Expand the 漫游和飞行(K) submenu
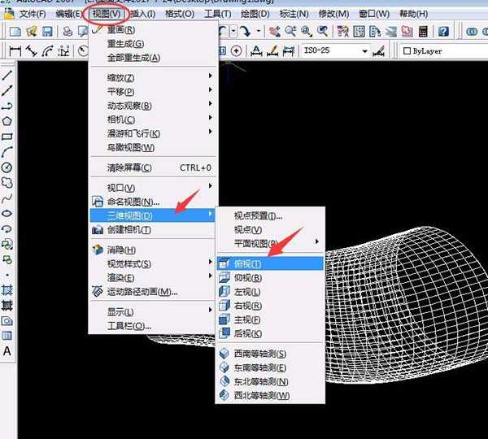Viewport: 488px width, 439px height. coord(153,133)
